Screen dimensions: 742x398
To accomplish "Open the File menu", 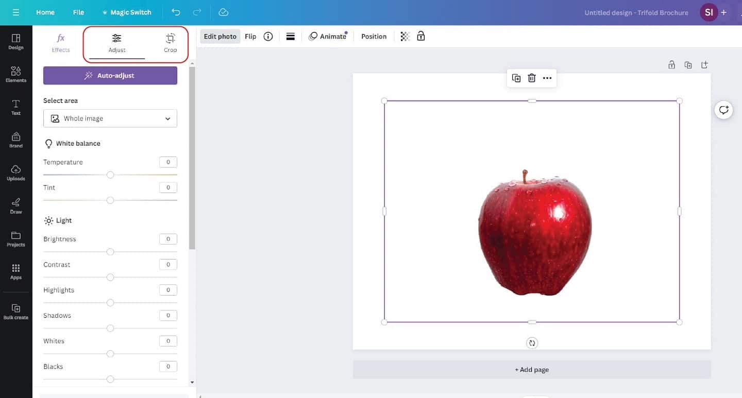I will [78, 12].
